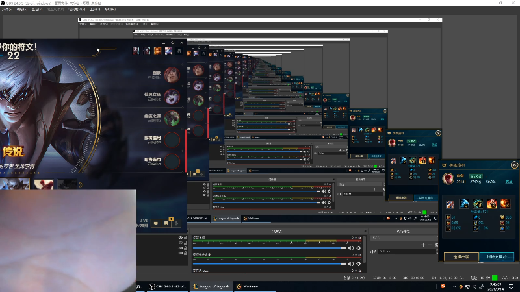Open the 场景集合 menu in OBS
The image size is (520, 292).
click(x=77, y=10)
